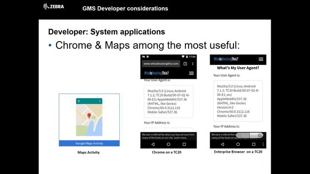Viewport: 310px width, 174px height.
Task: Click the Google Maps Activity blue label
Action: (x=89, y=144)
